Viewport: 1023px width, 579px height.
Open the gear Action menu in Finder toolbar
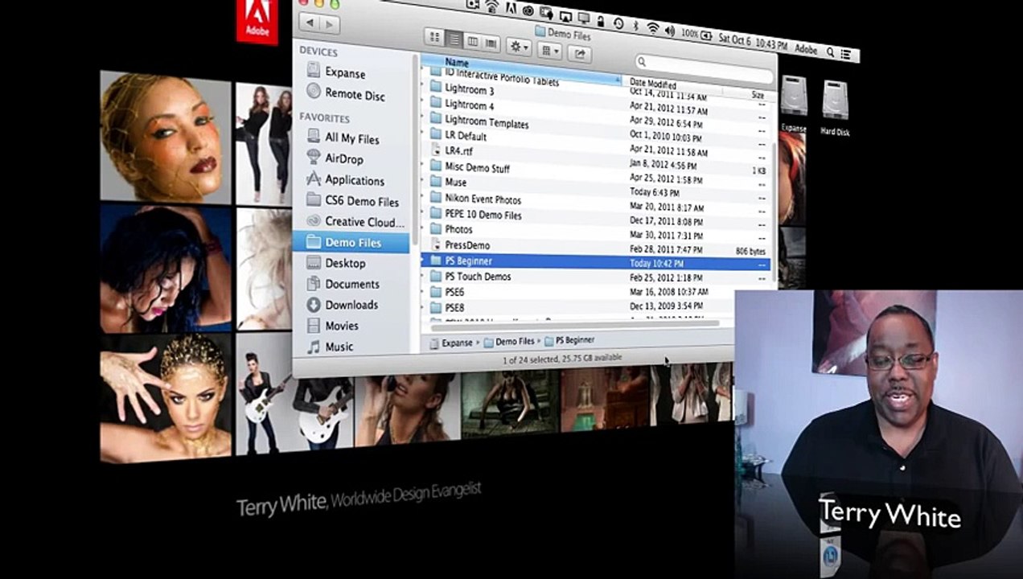(x=519, y=47)
